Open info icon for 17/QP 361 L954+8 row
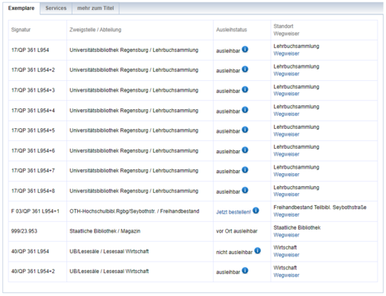The height and width of the screenshot is (296, 386). [x=245, y=190]
